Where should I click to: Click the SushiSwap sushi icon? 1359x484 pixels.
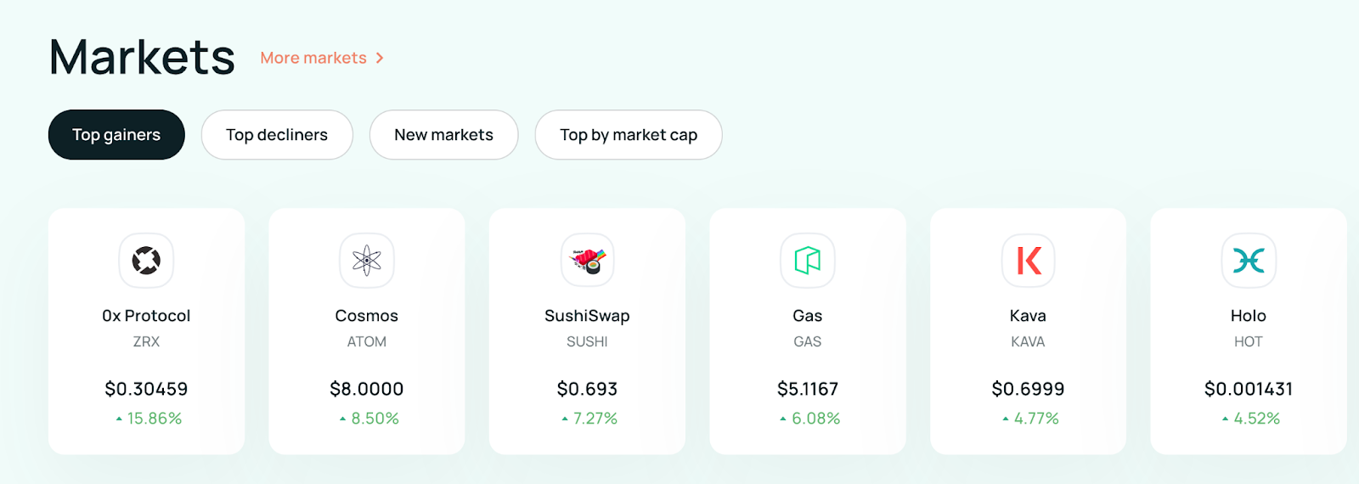pyautogui.click(x=587, y=261)
